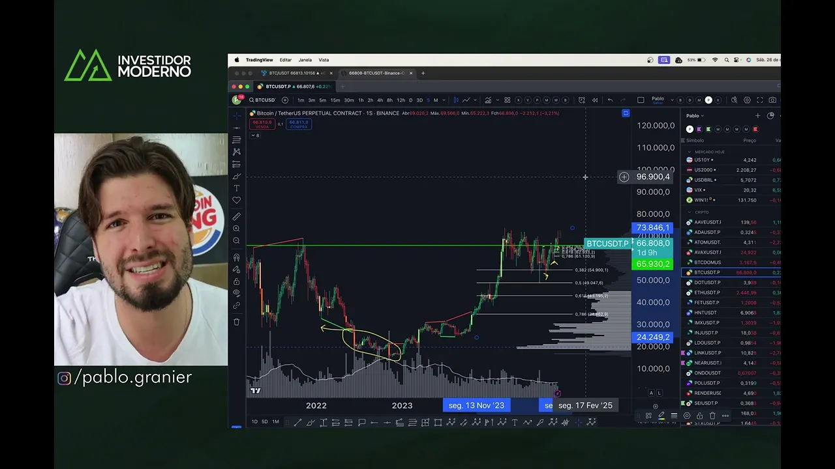
Task: Select the 1m timeframe
Action: click(301, 100)
